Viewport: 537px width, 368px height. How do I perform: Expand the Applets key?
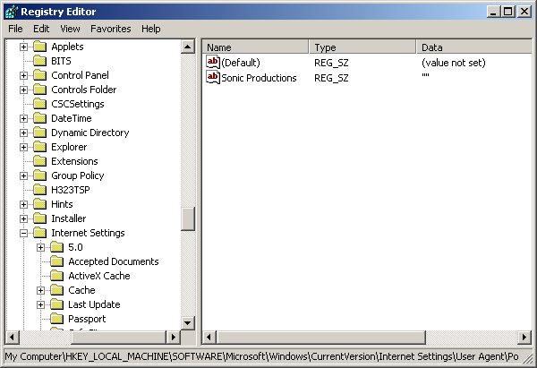tap(23, 47)
